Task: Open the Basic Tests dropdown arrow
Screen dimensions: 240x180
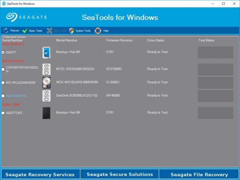Action: tap(44, 31)
